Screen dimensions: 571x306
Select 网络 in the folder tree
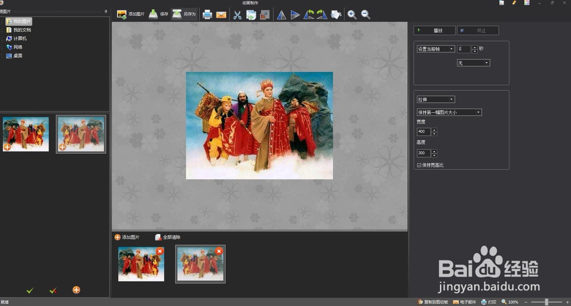pyautogui.click(x=14, y=47)
